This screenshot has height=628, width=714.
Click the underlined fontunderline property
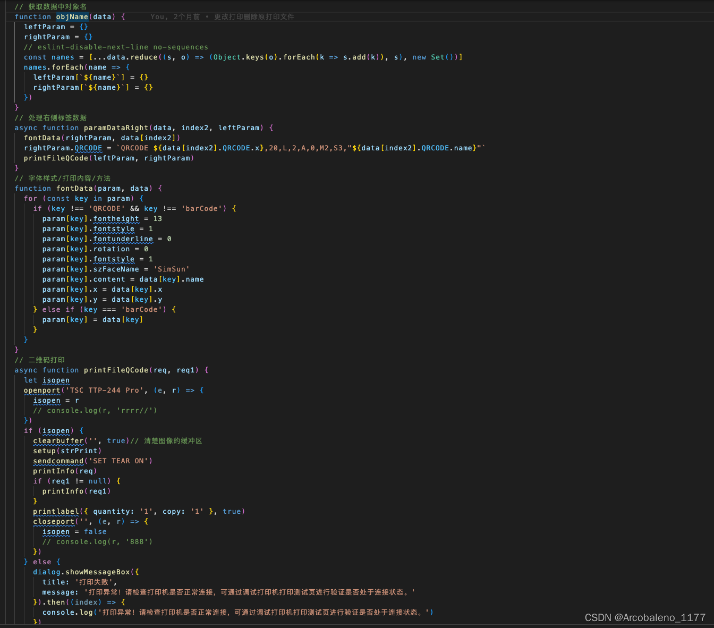[x=123, y=239]
